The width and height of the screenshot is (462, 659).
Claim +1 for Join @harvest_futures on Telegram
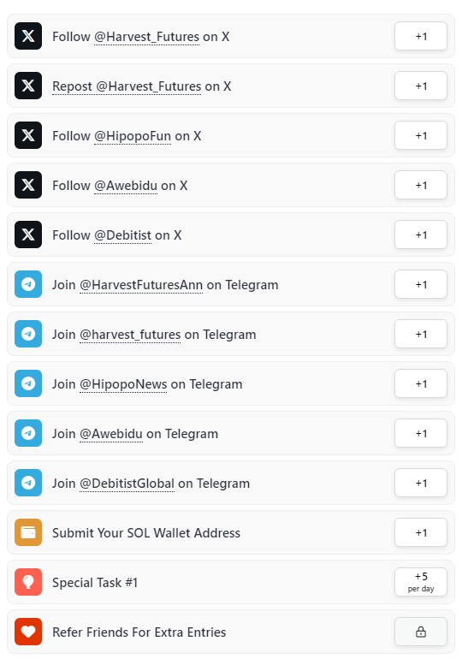pyautogui.click(x=421, y=334)
